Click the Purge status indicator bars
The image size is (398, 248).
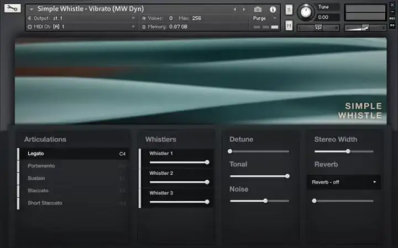click(266, 27)
